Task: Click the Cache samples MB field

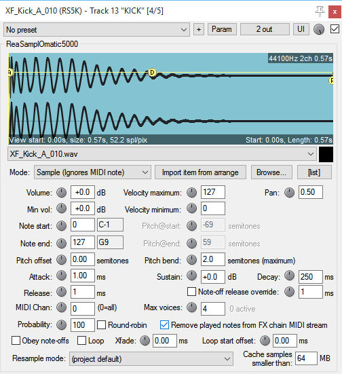Action: [306, 358]
